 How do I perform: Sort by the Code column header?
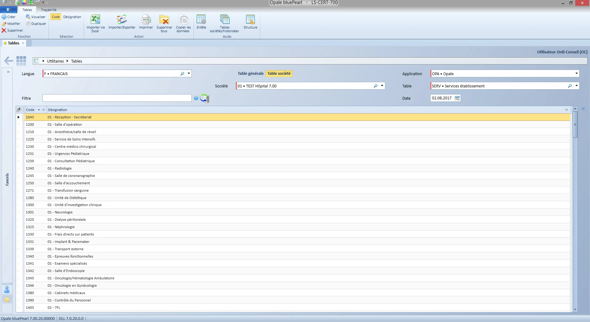tap(30, 109)
